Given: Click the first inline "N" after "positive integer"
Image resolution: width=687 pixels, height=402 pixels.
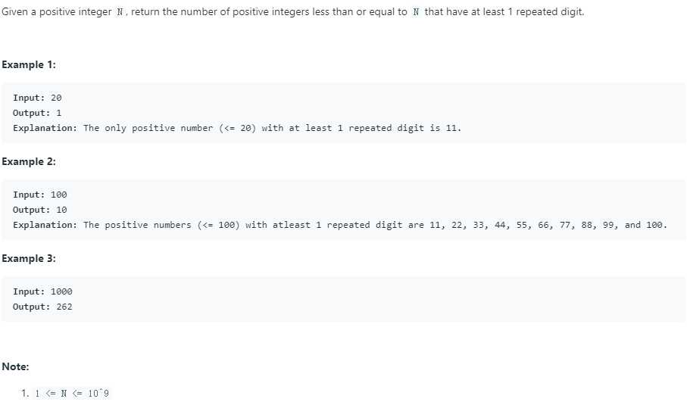Looking at the screenshot, I should [x=120, y=14].
